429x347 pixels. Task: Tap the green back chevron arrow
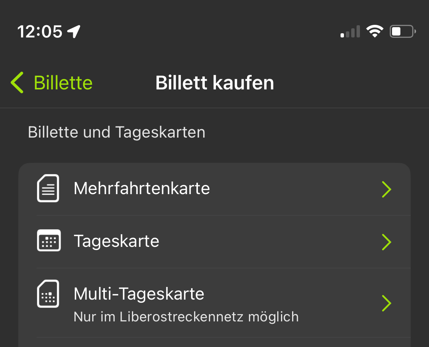(x=17, y=82)
